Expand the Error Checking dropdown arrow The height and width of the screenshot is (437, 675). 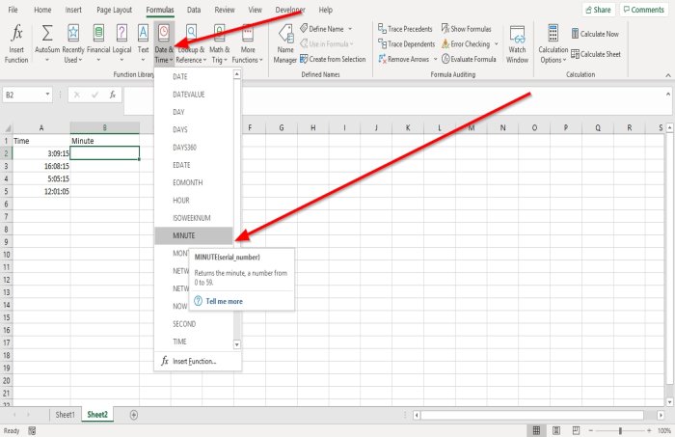(x=497, y=44)
